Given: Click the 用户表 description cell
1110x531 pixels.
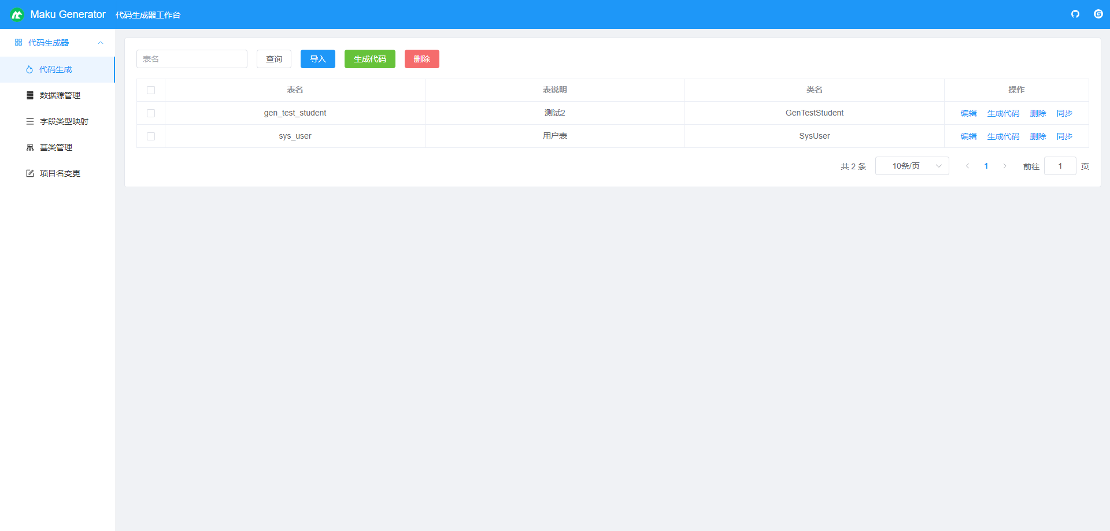Looking at the screenshot, I should (555, 136).
